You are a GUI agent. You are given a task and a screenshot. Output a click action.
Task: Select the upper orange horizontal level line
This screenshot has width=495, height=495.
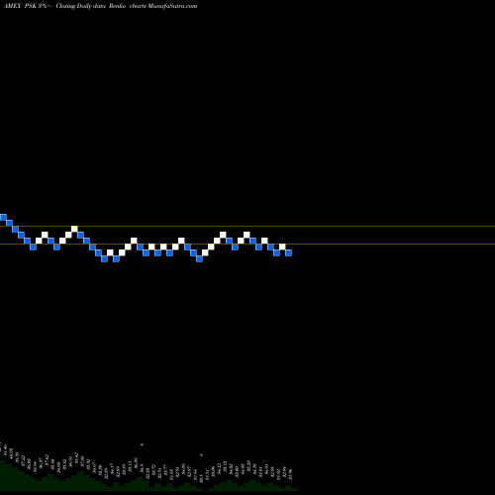point(247,227)
